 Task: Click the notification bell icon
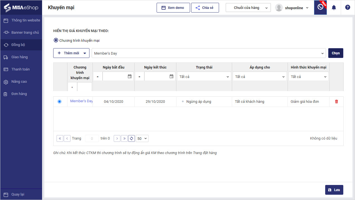[x=334, y=8]
